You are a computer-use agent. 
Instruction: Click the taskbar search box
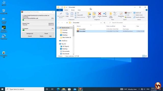click(25, 89)
